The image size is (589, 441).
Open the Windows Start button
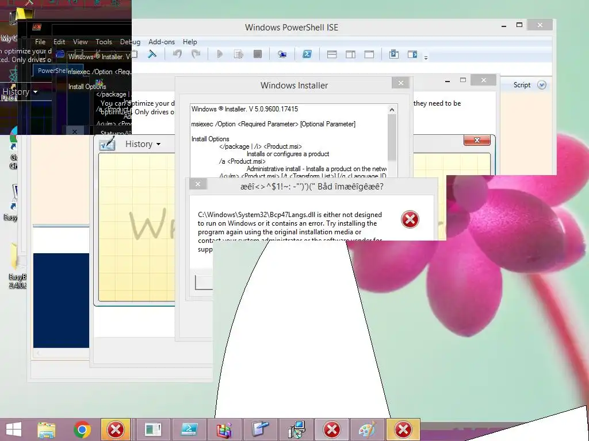pyautogui.click(x=14, y=430)
